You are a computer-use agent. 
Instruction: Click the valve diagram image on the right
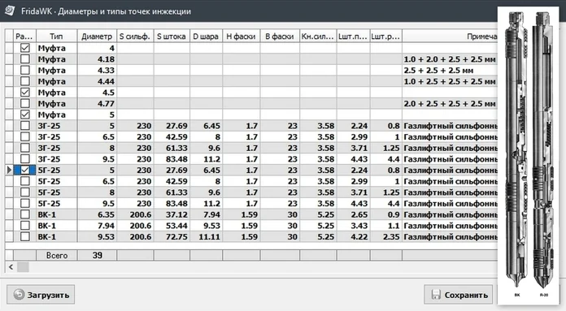pyautogui.click(x=528, y=155)
